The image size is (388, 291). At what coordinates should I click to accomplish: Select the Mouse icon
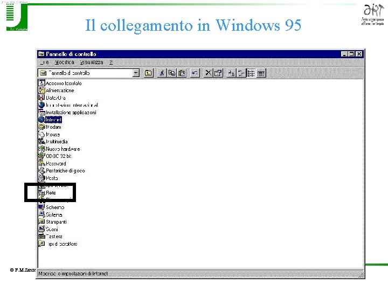pos(41,134)
